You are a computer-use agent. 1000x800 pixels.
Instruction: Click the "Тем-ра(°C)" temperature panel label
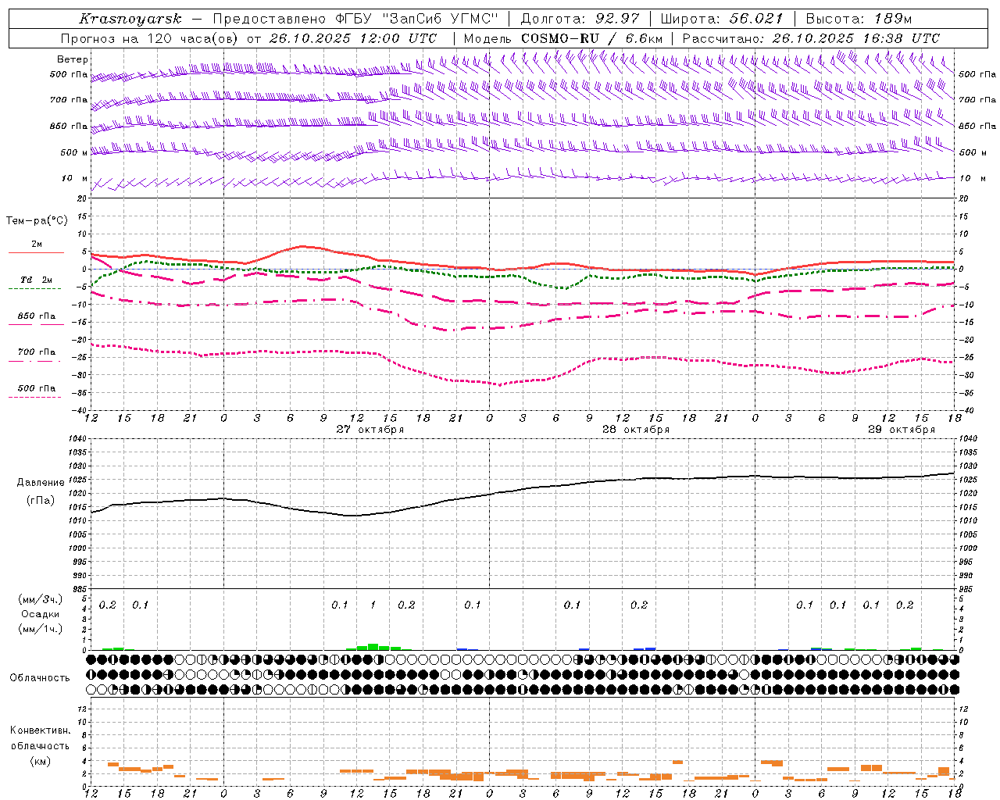[x=37, y=221]
